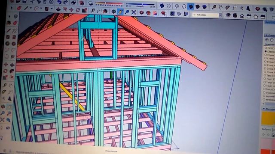Select the Eraser tool in the top toolbar
The width and height of the screenshot is (275, 154).
click(x=19, y=8)
